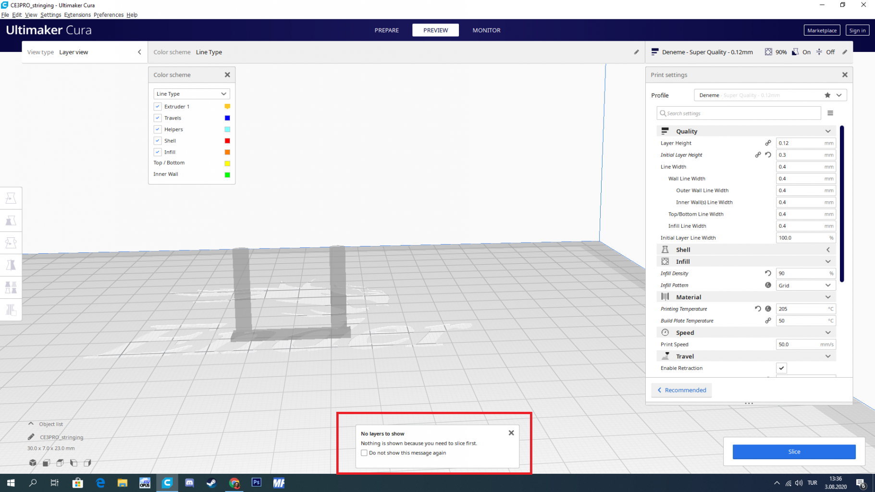
Task: Select the Mirror tool in left toolbar
Action: click(x=11, y=265)
